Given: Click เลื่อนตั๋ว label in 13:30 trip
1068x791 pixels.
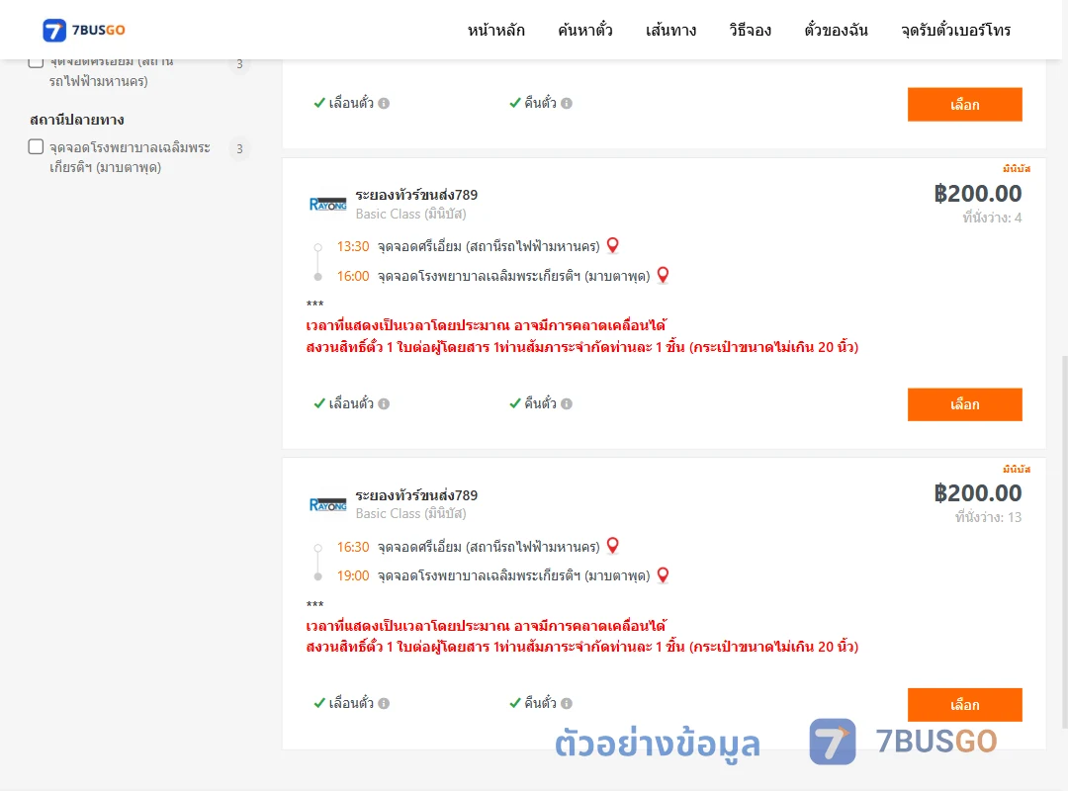Looking at the screenshot, I should [351, 403].
